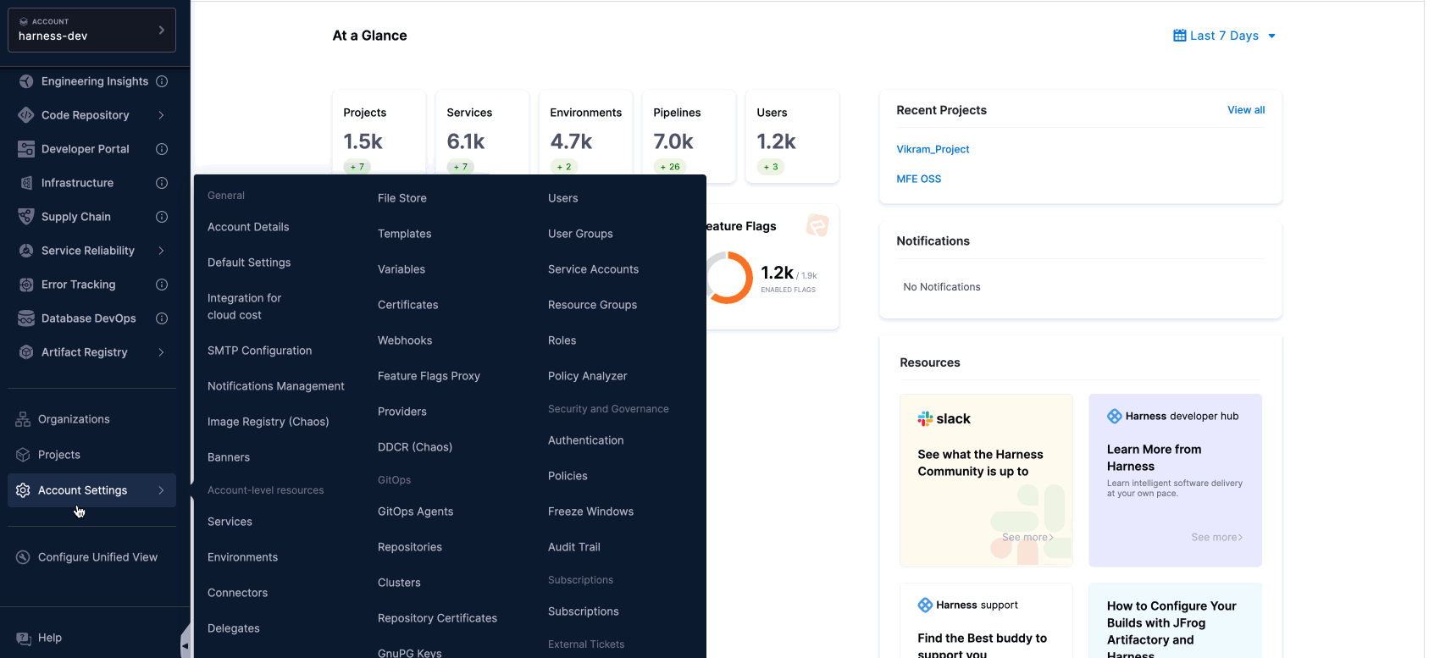Click the Help icon at bottom left

click(23, 638)
